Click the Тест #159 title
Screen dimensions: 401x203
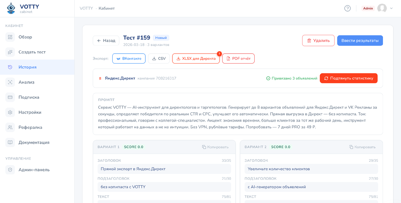pos(137,38)
